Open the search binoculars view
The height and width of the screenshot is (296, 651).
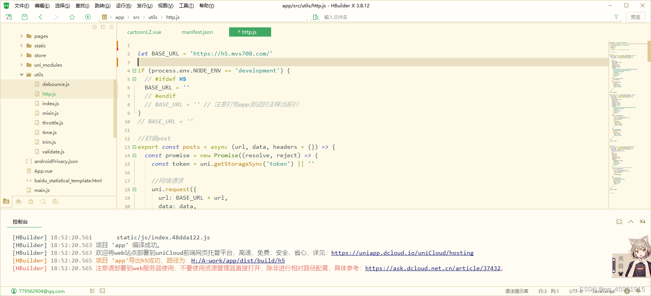click(x=19, y=202)
